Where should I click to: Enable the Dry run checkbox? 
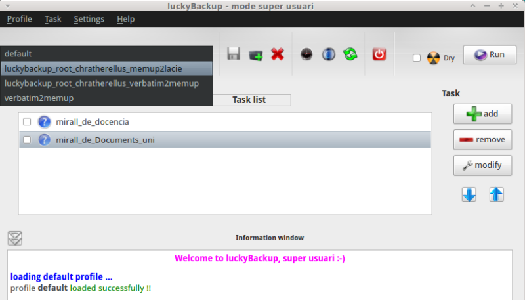coord(417,58)
